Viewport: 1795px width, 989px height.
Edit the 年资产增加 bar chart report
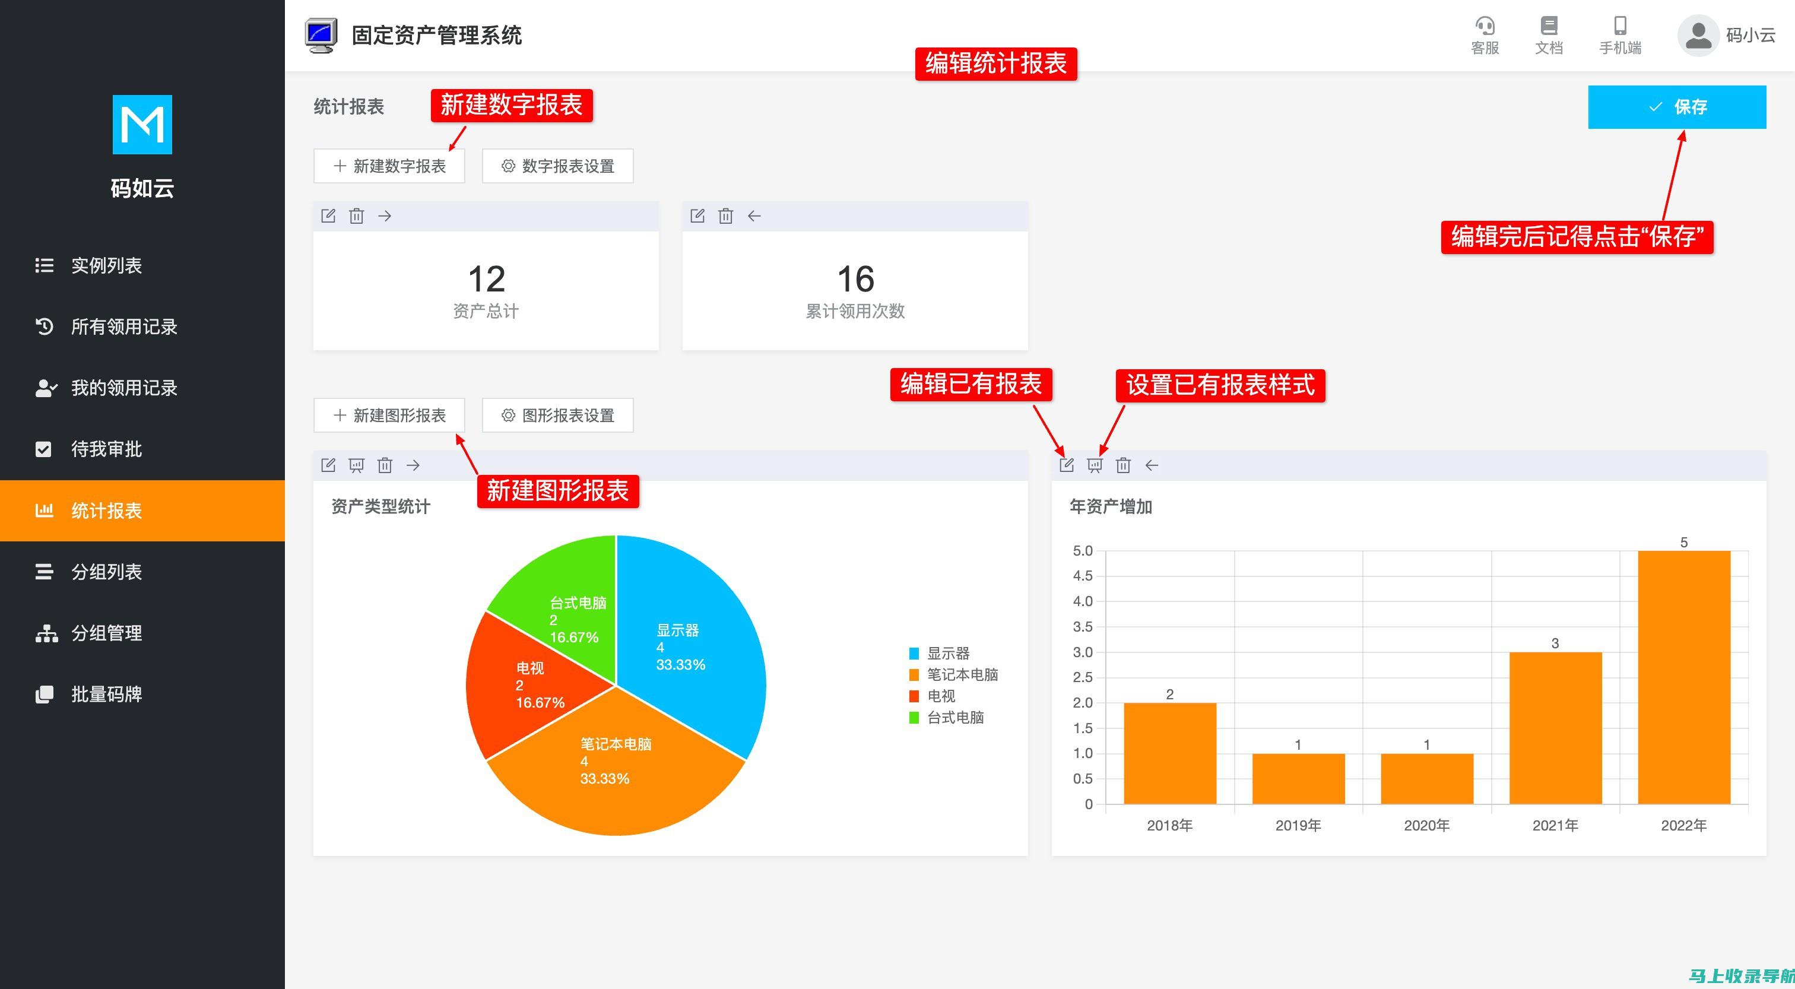tap(1067, 465)
